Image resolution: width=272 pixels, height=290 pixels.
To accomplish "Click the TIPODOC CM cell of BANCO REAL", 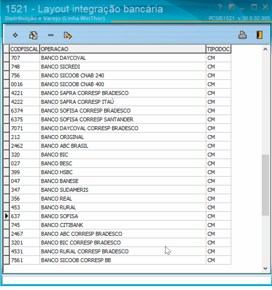I will coord(218,199).
